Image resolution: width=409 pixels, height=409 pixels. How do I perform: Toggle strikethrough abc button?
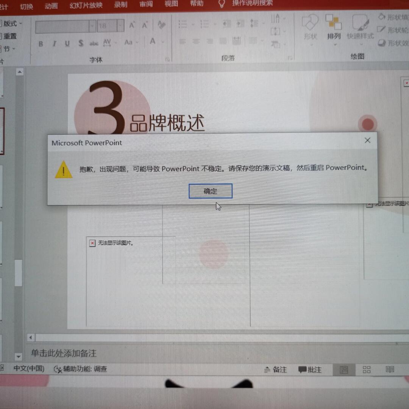click(x=94, y=43)
